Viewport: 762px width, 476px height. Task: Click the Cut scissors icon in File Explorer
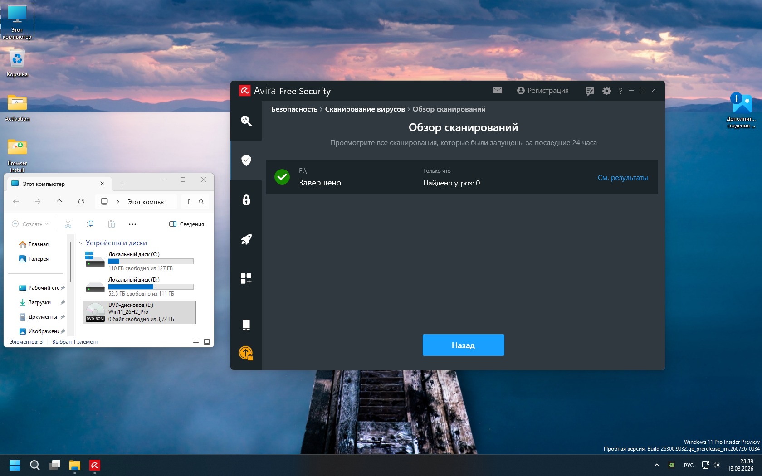[x=68, y=224]
